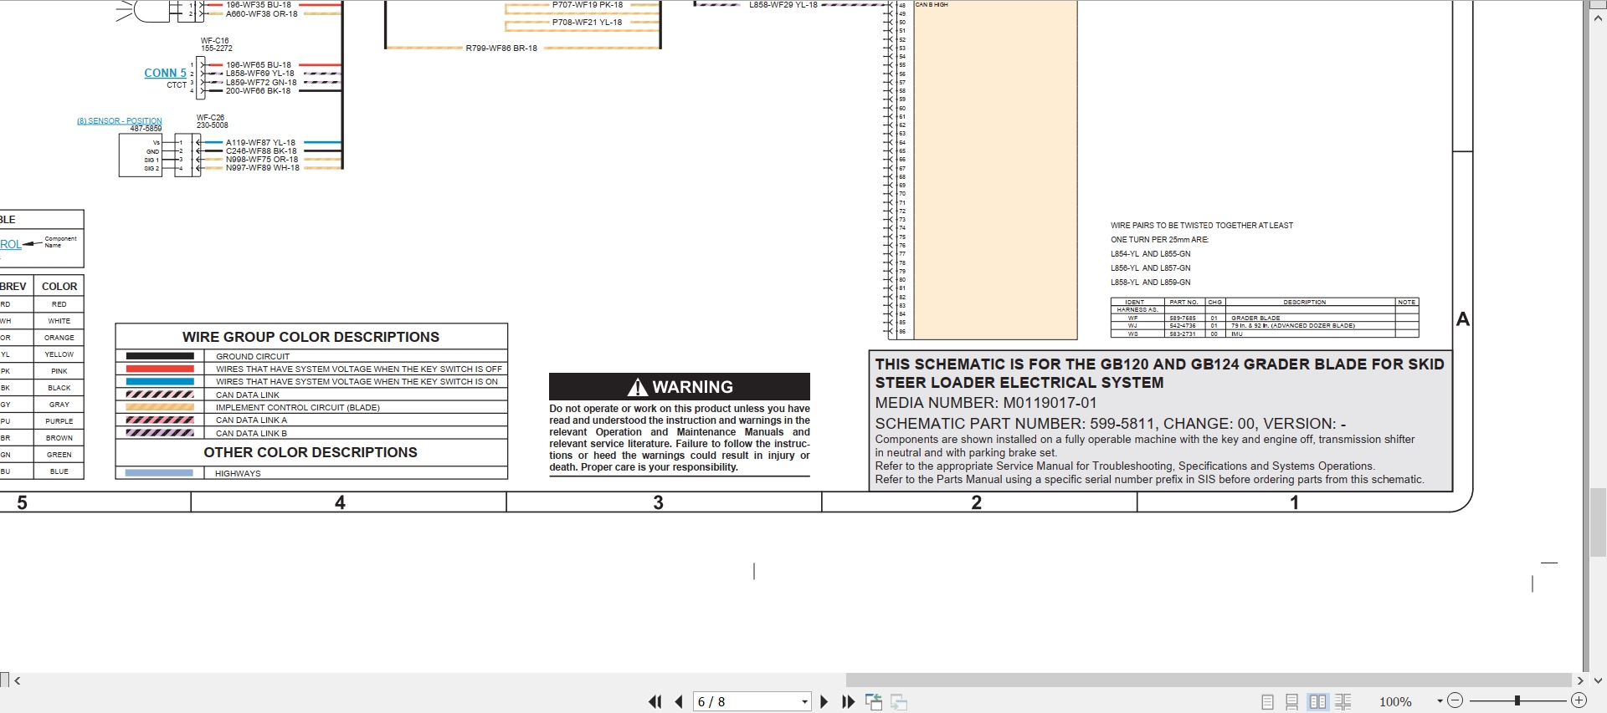This screenshot has width=1607, height=713.
Task: Click the WIRE GROUP COLOR DESCRIPTIONS title
Action: pyautogui.click(x=311, y=337)
